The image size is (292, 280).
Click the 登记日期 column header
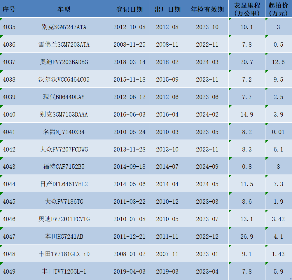[x=130, y=9]
